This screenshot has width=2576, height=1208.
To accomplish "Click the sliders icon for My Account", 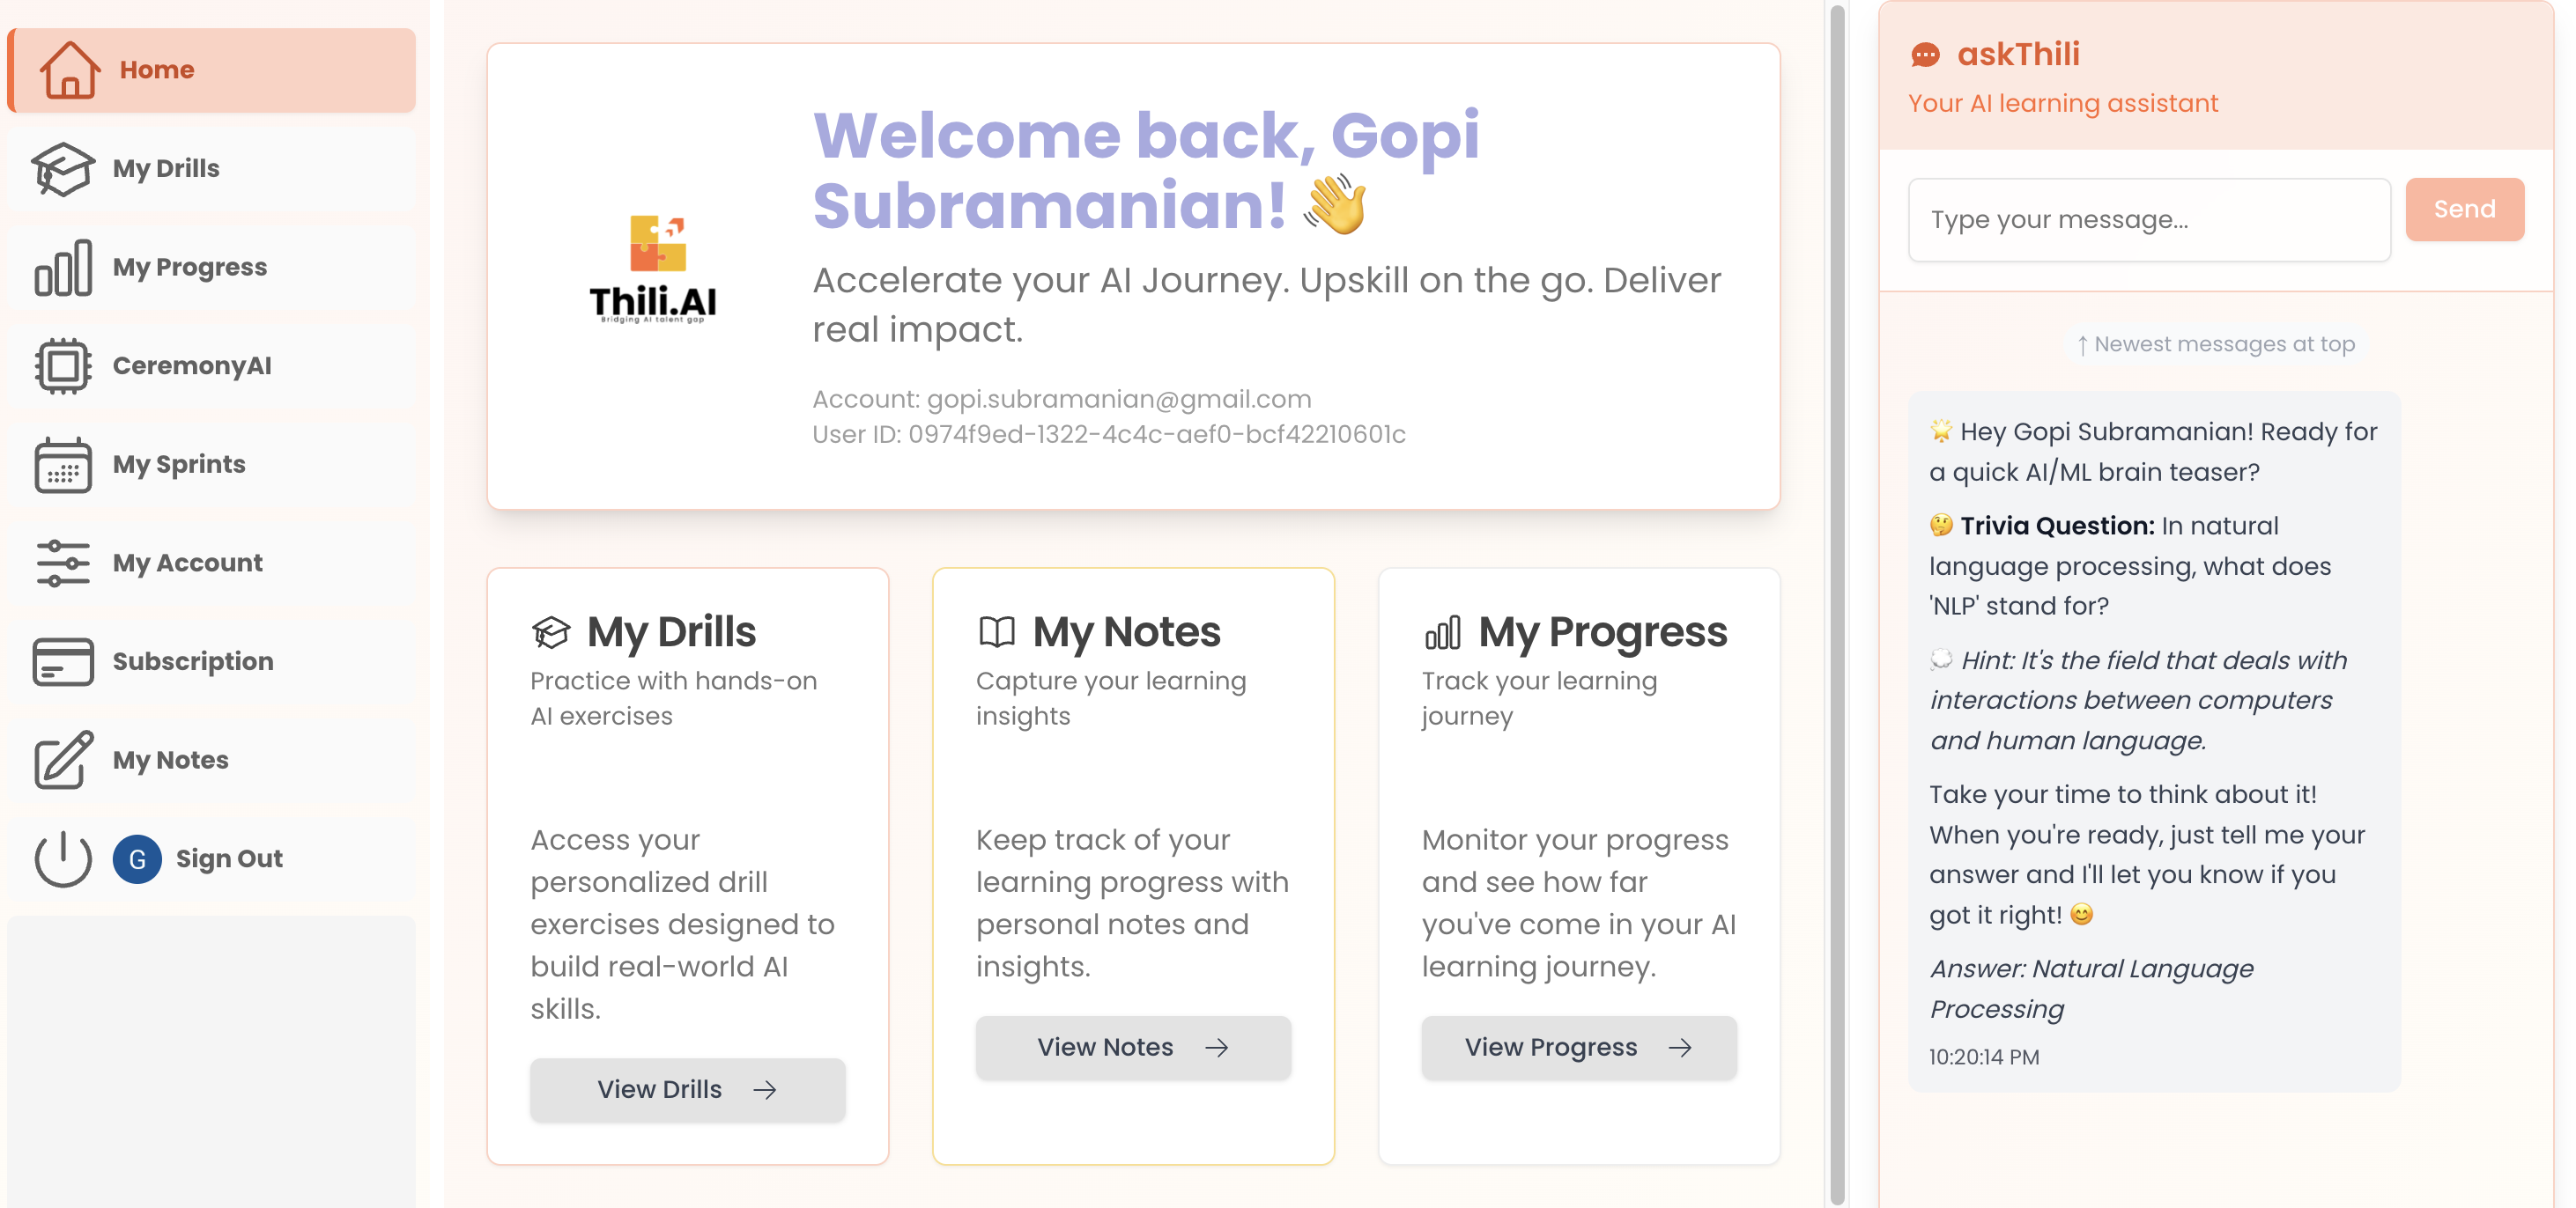I will point(62,563).
